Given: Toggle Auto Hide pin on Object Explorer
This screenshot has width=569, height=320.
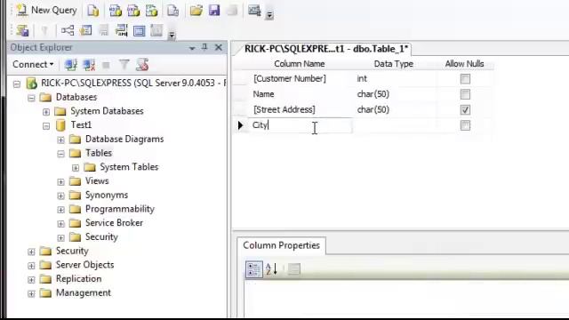Looking at the screenshot, I should click(x=204, y=47).
